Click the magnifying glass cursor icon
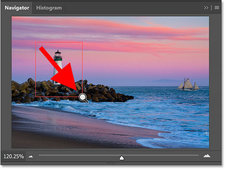Image resolution: width=225 pixels, height=169 pixels. pos(84,98)
